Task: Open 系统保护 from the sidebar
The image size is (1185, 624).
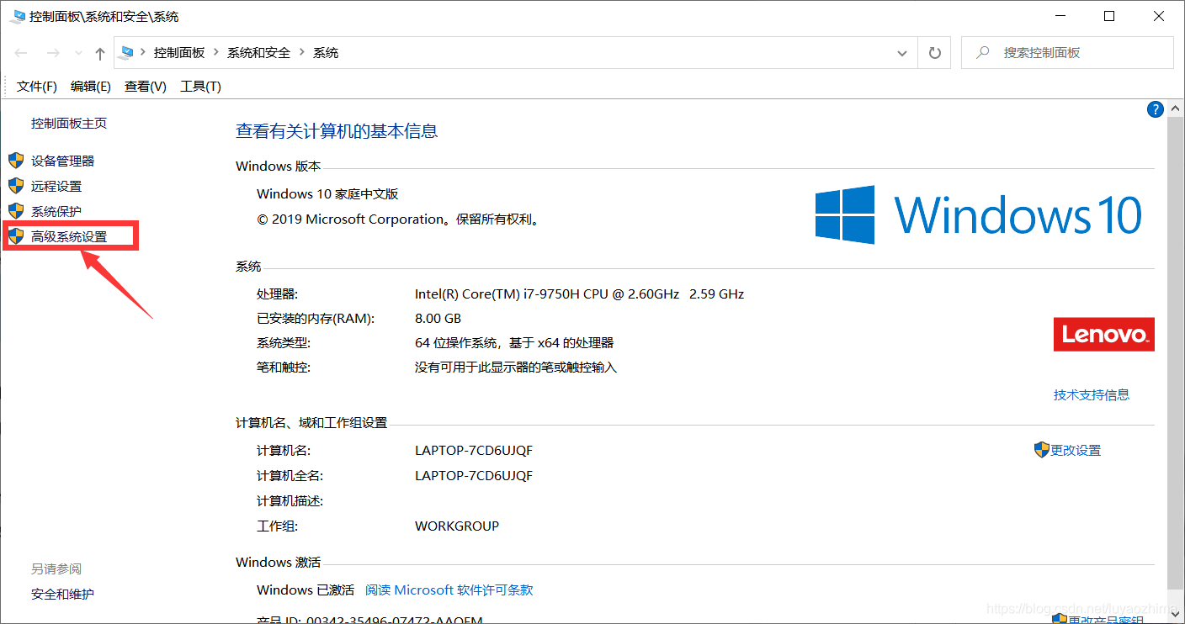Action: tap(56, 211)
